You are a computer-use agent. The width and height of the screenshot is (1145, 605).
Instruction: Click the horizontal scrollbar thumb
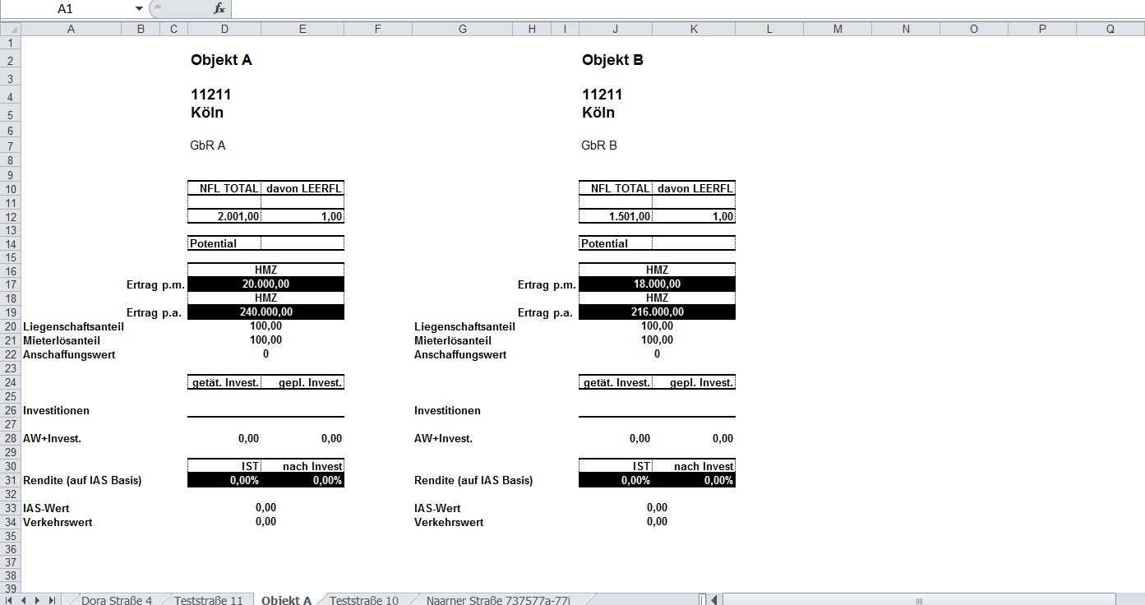coord(919,600)
